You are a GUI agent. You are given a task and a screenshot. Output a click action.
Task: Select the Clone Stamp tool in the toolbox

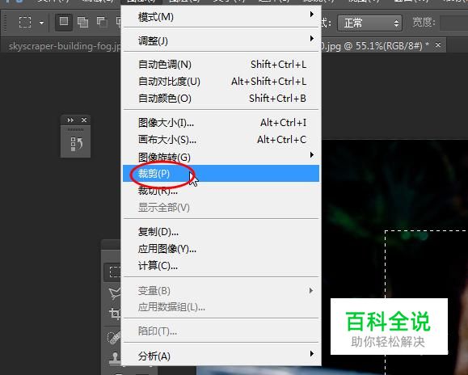[x=115, y=358]
